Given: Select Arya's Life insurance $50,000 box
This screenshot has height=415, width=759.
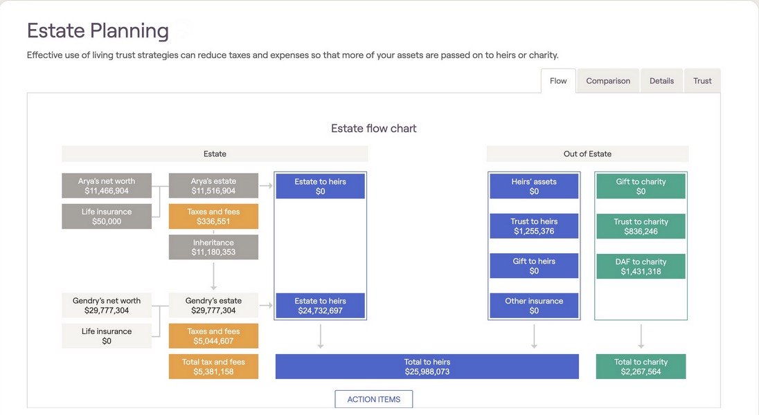Looking at the screenshot, I should pos(106,216).
